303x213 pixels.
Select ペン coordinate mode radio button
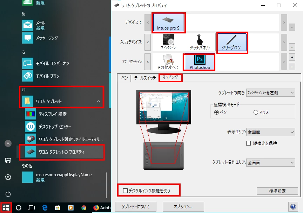pos(217,112)
